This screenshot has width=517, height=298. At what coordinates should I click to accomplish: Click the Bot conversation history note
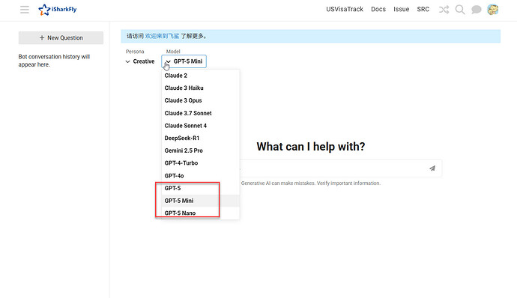pos(54,61)
